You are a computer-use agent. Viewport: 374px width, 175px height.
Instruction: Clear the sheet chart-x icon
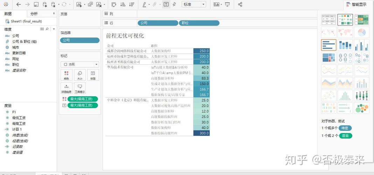click(99, 4)
